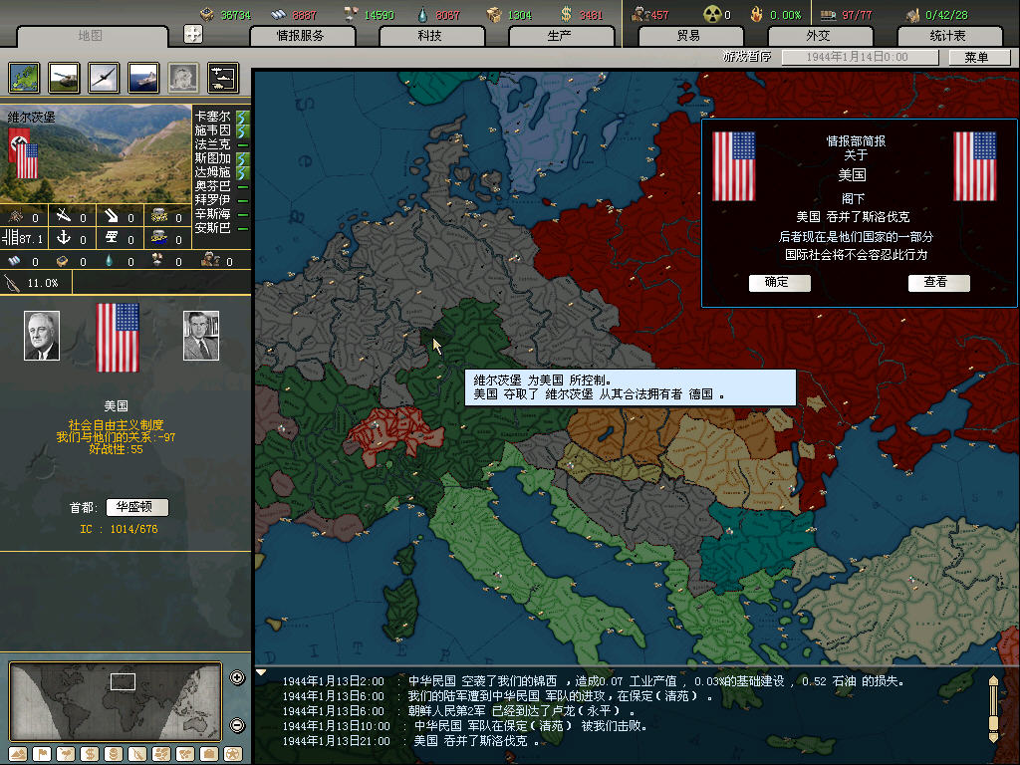
Task: Select adjacent province 卡塞尔
Action: click(212, 117)
